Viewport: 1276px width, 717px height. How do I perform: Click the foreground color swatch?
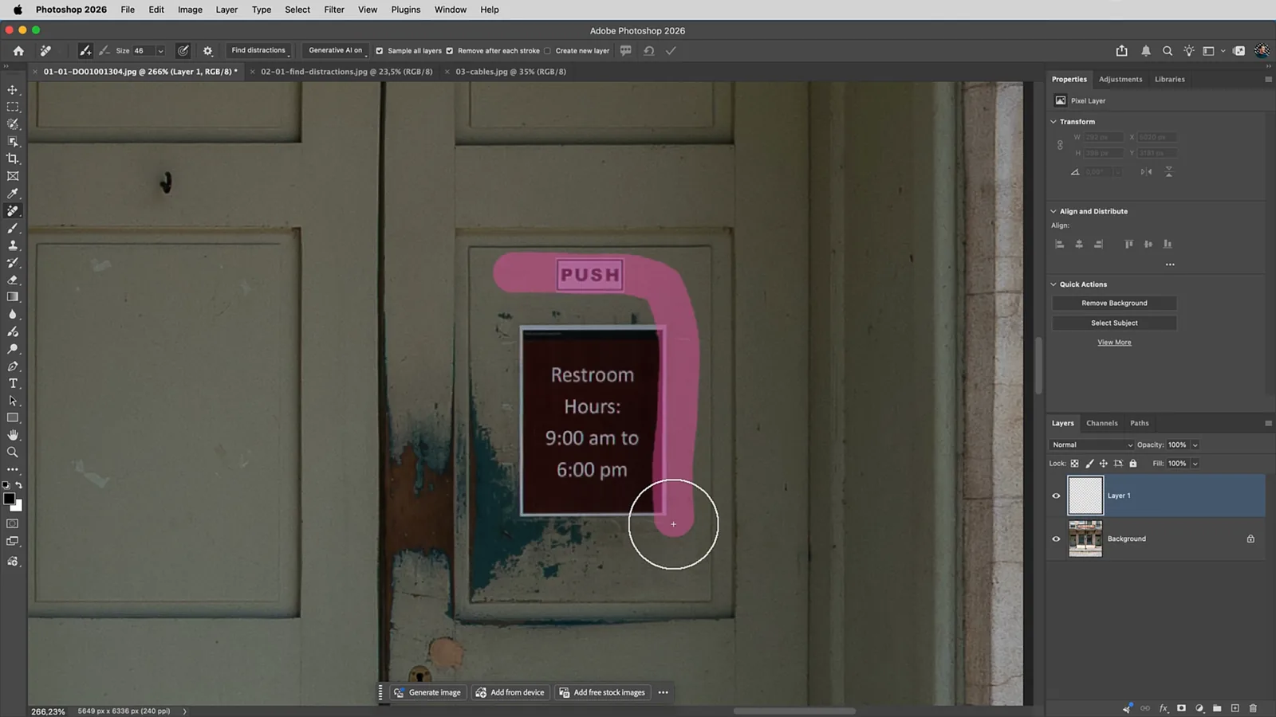pos(9,499)
